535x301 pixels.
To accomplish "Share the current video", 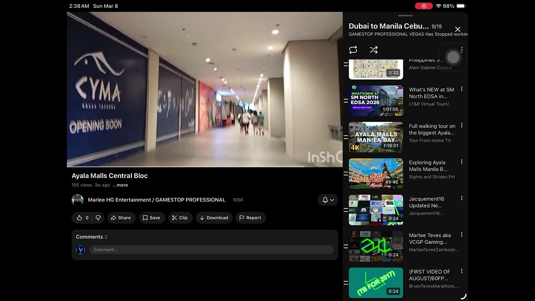I will [121, 218].
